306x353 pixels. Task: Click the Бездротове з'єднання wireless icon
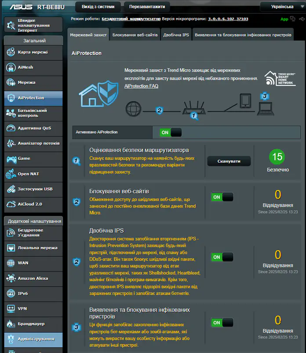tap(11, 233)
